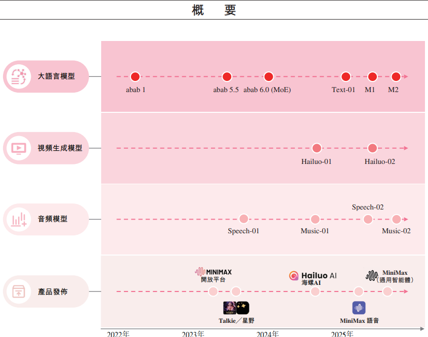Click the product release box icon
Viewport: 428px width, 337px height.
click(19, 291)
